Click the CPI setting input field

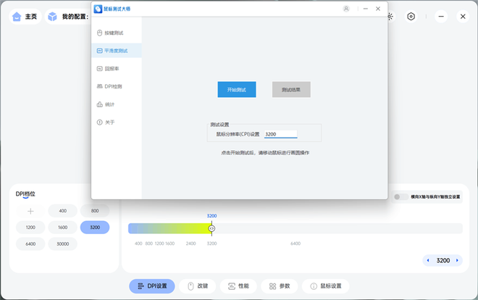[280, 134]
